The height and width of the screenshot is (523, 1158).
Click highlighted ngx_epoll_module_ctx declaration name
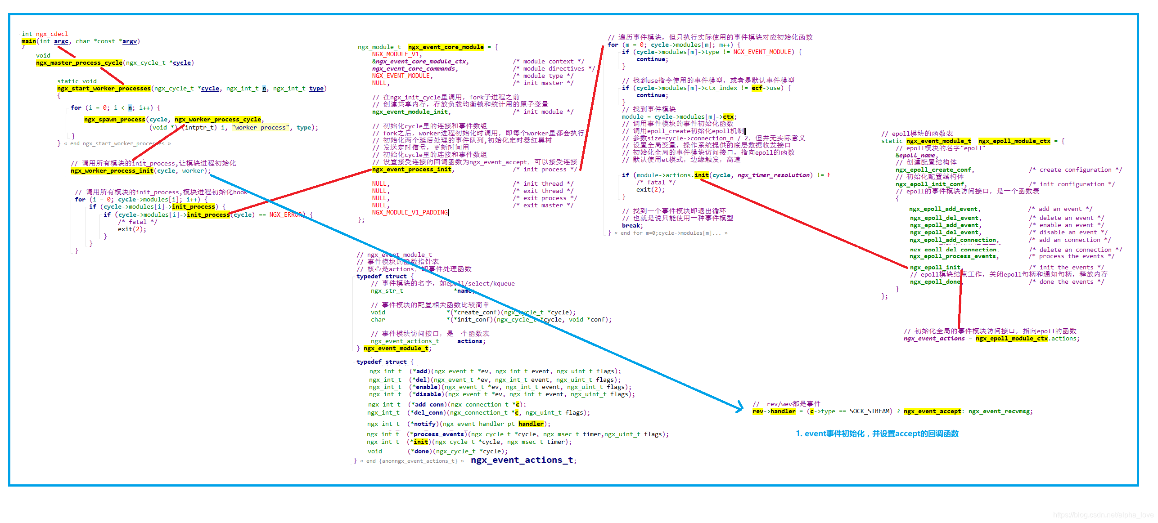click(x=1014, y=141)
